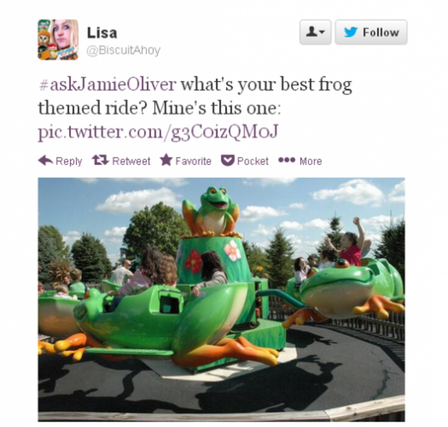Open the @BiscuitAhoy handle
Viewport: 448px width, 427px height.
123,50
